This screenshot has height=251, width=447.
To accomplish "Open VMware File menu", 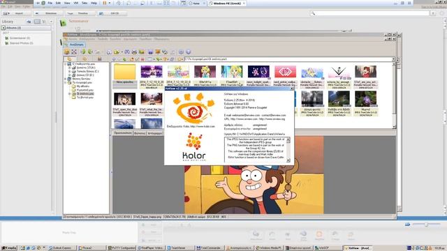I will (50, 3).
